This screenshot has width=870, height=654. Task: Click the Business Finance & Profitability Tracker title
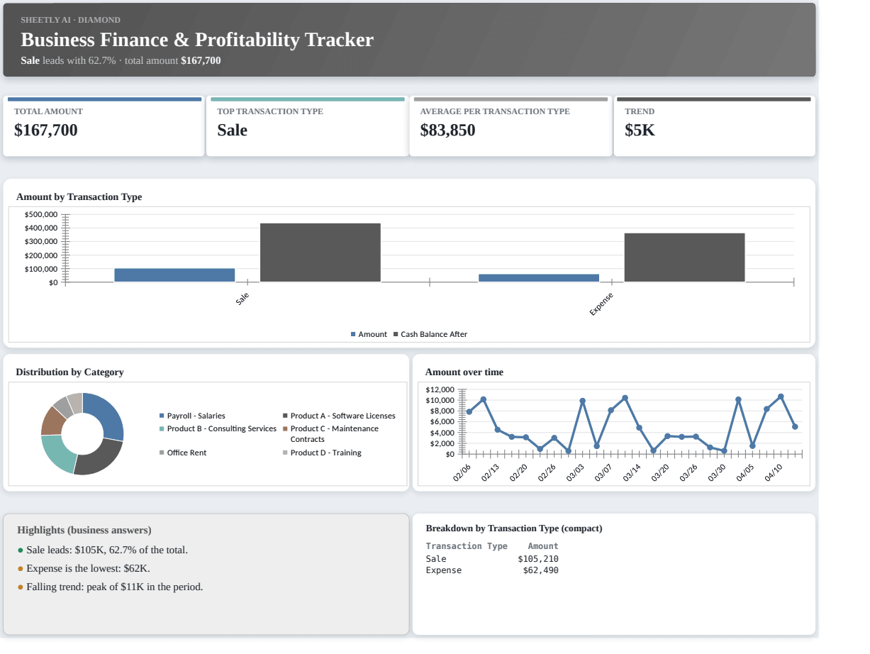click(197, 40)
